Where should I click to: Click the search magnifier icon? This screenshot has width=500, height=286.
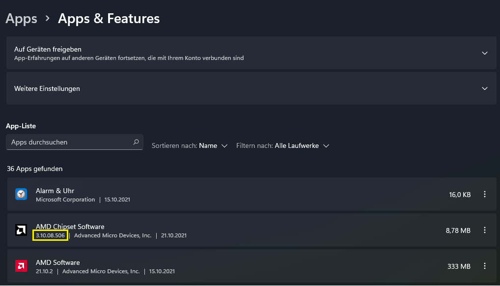136,142
